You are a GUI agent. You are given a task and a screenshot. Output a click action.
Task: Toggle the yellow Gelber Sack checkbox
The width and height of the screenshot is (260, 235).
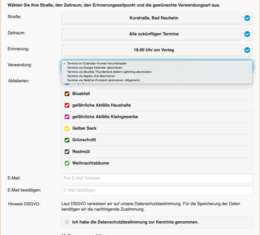pyautogui.click(x=67, y=128)
